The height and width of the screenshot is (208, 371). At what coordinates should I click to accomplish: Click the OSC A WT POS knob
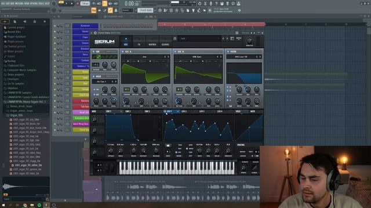126,101
